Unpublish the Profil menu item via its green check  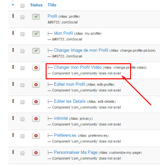(36, 17)
